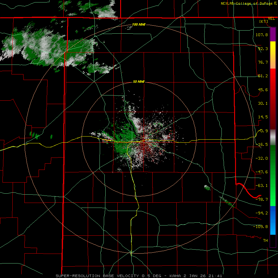Click the 30.1 velocity scale value
Screen dimensions: 278x278
(263, 103)
